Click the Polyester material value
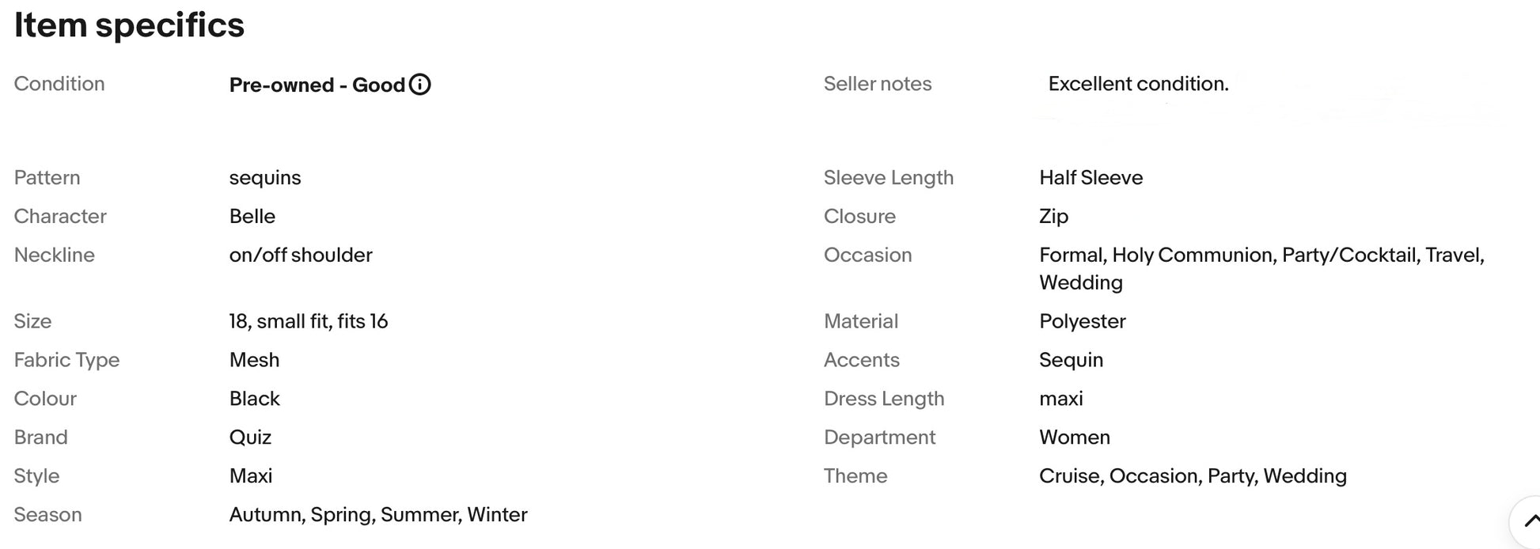The image size is (1540, 549). pos(1082,321)
